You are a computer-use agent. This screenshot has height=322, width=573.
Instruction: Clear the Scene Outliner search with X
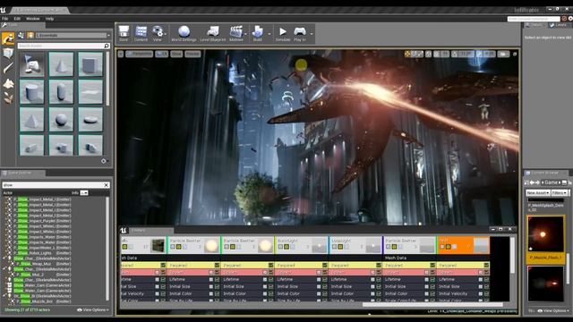tap(107, 185)
